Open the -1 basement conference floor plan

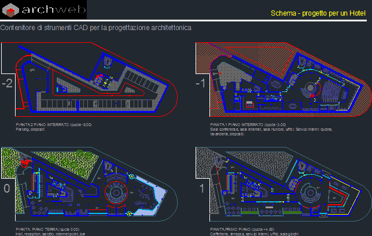click(283, 81)
